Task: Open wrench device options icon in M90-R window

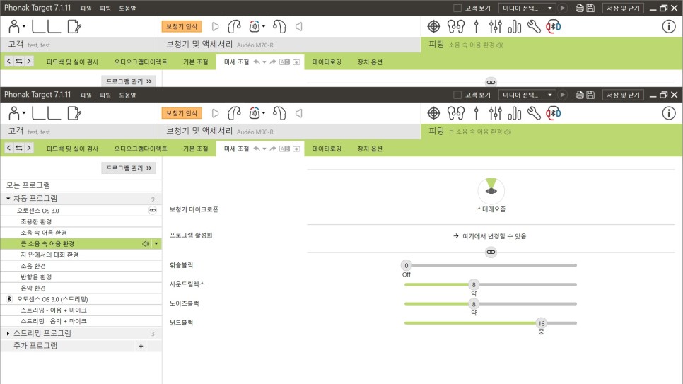Action: click(x=534, y=113)
